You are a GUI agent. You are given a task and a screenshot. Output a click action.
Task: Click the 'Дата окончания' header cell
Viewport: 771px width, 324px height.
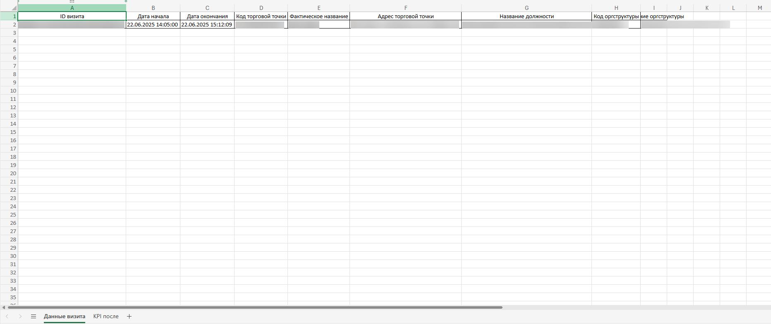pos(207,16)
